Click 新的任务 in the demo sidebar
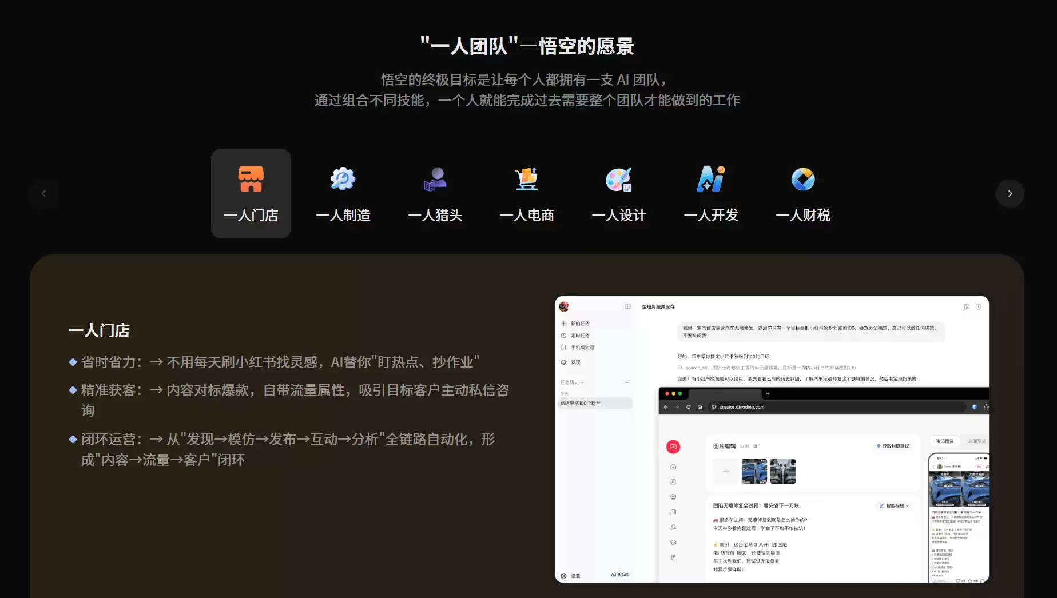 [575, 324]
